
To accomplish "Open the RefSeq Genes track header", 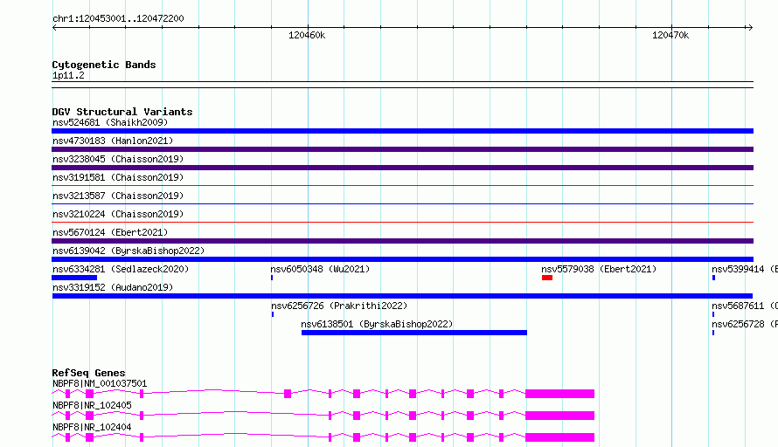I will point(88,373).
